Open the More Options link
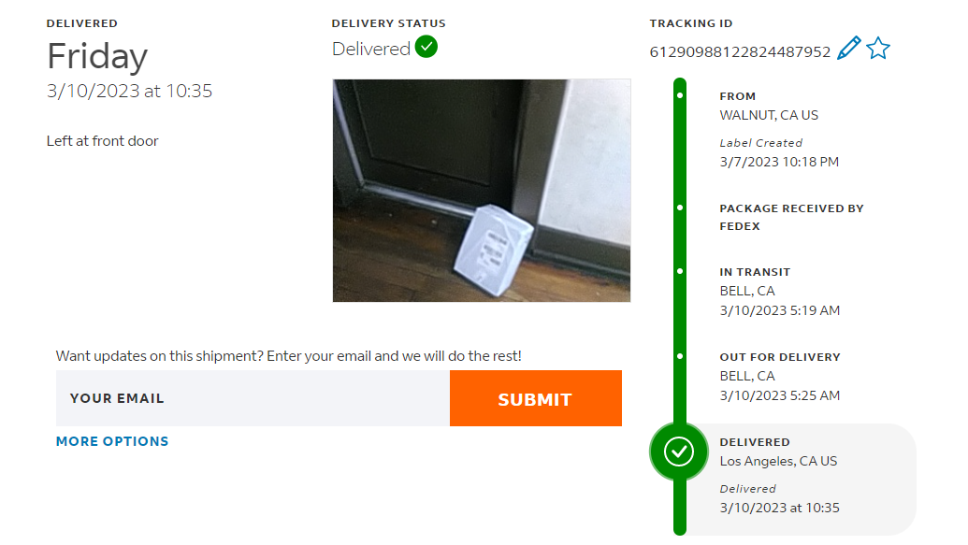This screenshot has width=968, height=545. pyautogui.click(x=112, y=441)
